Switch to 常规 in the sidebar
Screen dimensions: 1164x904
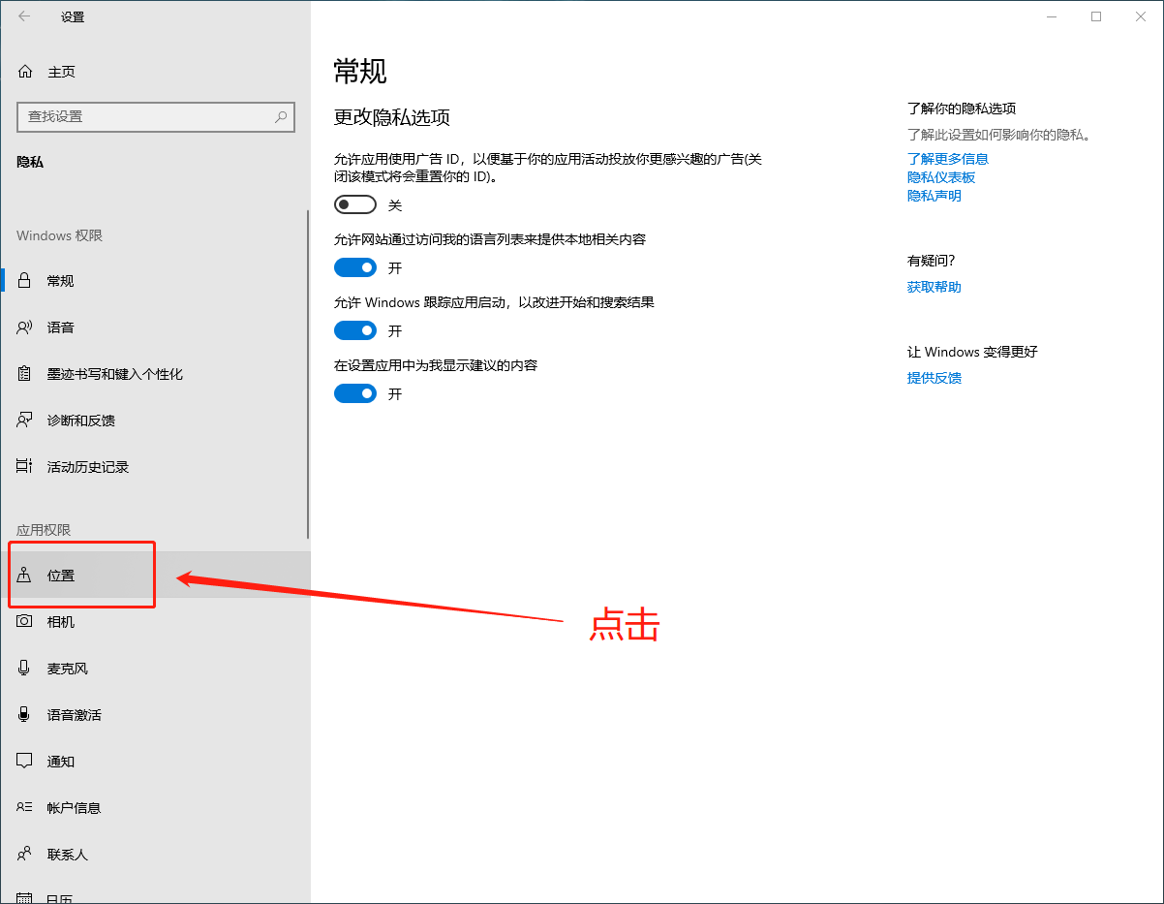click(60, 280)
